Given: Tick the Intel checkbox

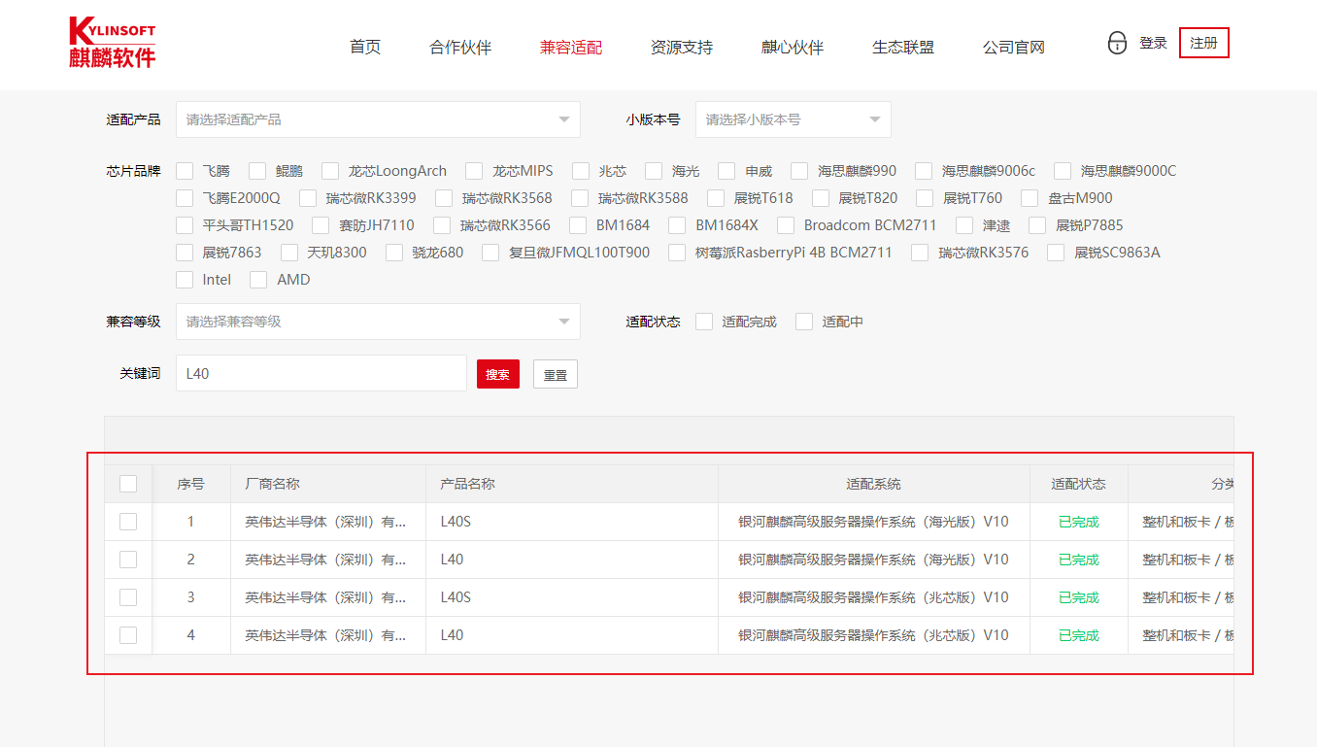Looking at the screenshot, I should (x=185, y=280).
